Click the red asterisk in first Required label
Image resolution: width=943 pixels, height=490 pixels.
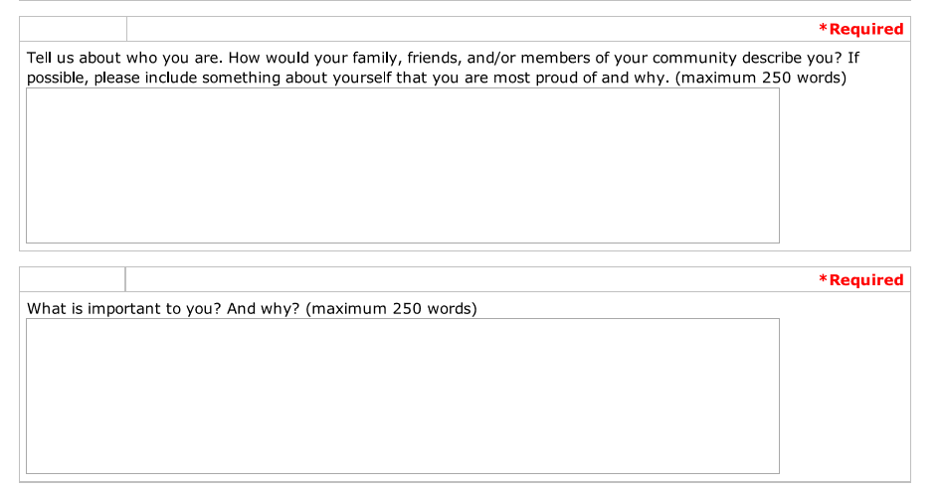823,28
